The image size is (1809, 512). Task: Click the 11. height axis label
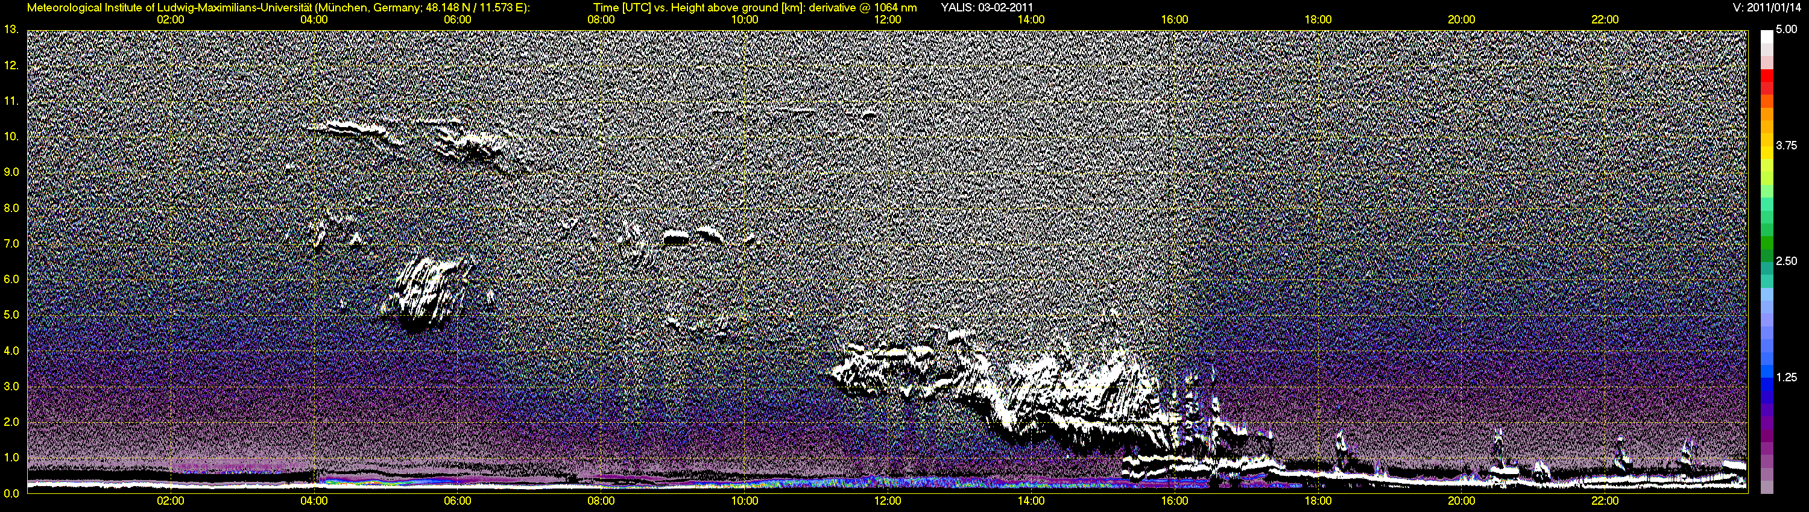pos(10,101)
